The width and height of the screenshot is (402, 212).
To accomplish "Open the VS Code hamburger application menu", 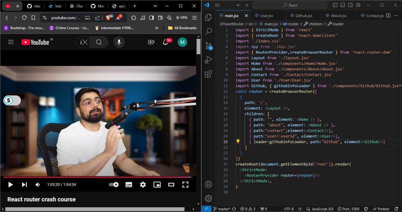I will coord(217,5).
